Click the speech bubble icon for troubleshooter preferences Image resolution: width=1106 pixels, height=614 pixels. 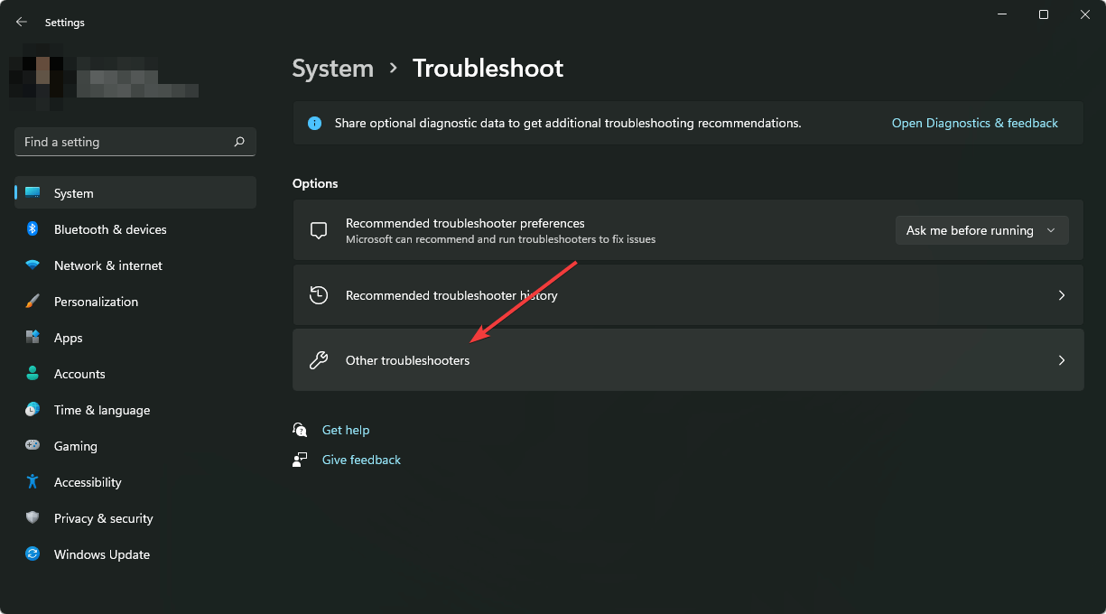pos(318,230)
